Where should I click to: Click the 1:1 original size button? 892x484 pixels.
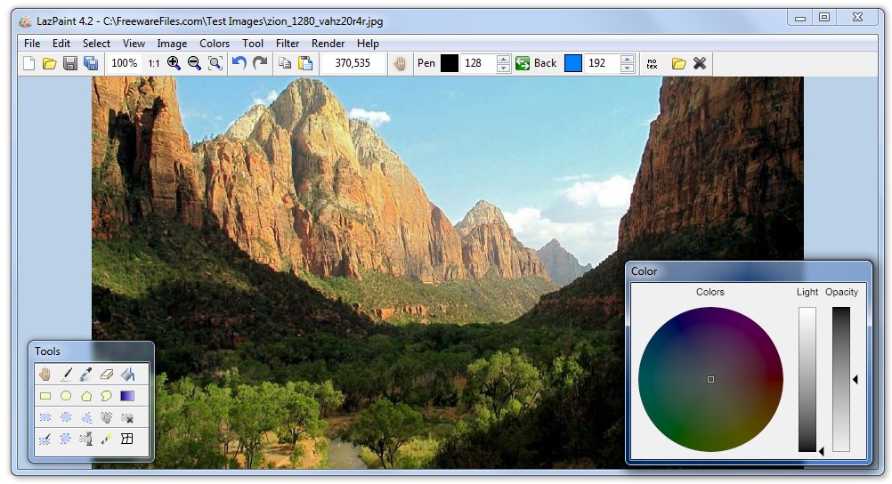[154, 63]
